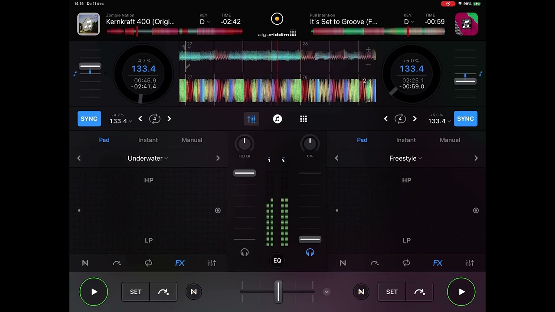
Task: Double the loop length on right deck
Action: (415, 119)
